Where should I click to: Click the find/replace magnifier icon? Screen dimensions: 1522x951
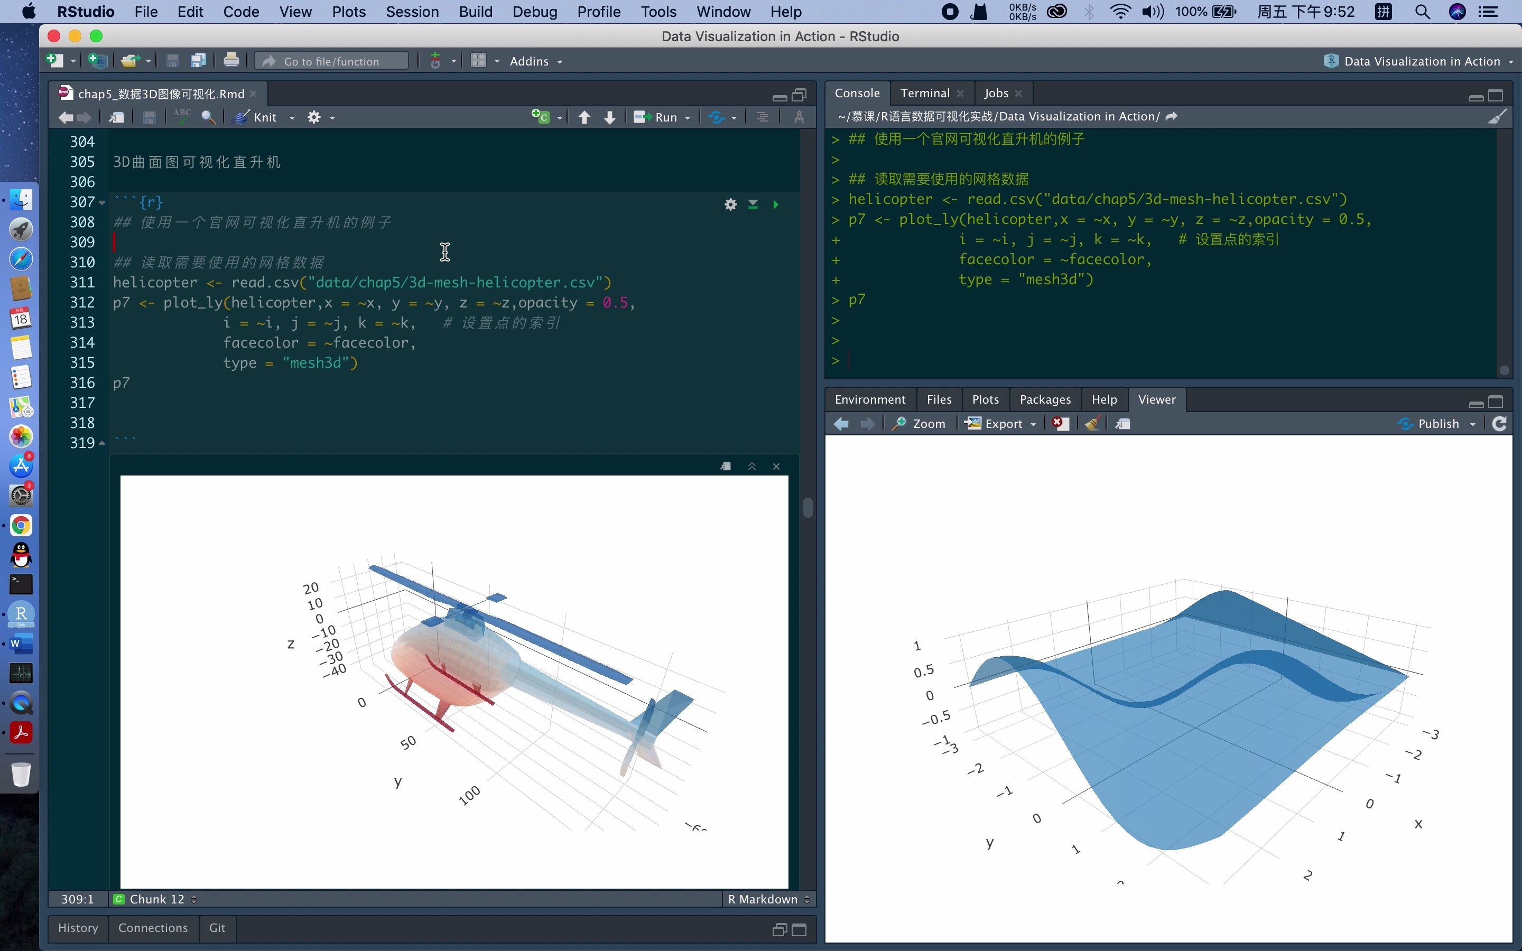tap(208, 118)
